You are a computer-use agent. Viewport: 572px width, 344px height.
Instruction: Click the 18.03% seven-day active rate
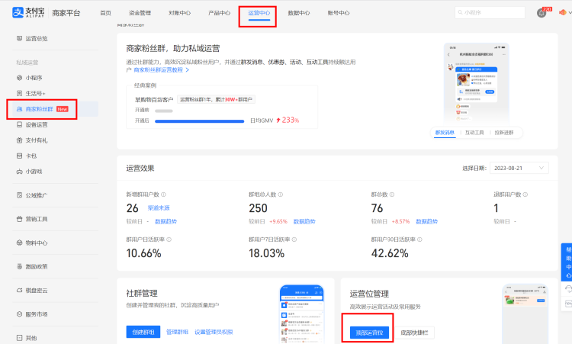point(266,253)
